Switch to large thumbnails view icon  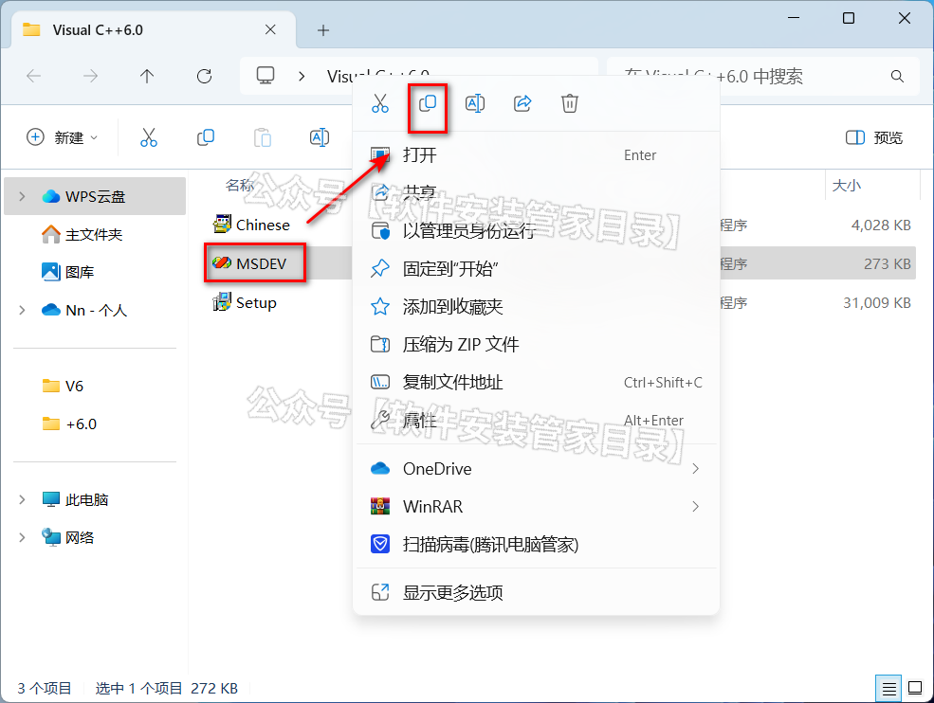[915, 689]
